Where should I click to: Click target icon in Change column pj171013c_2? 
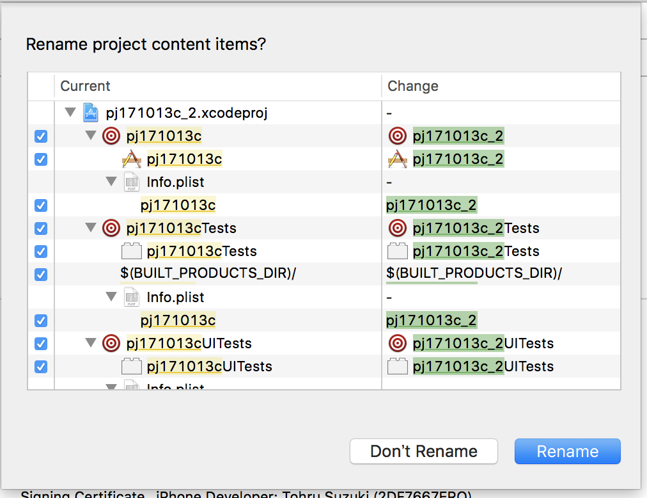click(398, 136)
